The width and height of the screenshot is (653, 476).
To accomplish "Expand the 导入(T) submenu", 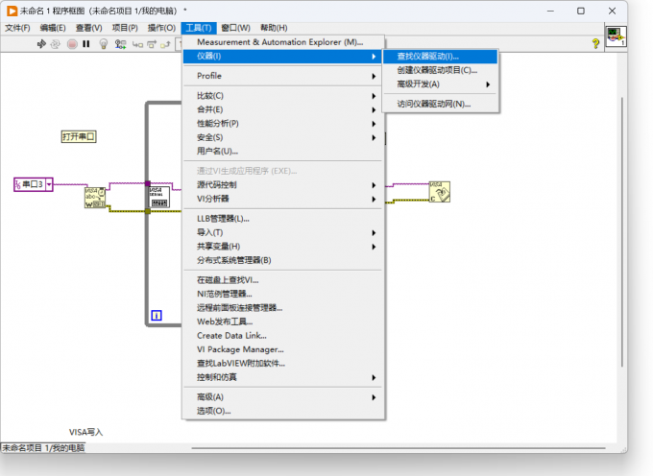I will coord(282,232).
